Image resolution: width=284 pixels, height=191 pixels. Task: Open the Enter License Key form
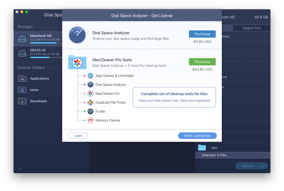(x=197, y=136)
